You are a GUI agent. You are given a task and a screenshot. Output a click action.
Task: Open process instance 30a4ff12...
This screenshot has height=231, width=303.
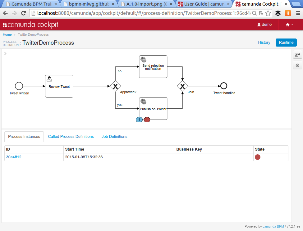15,157
